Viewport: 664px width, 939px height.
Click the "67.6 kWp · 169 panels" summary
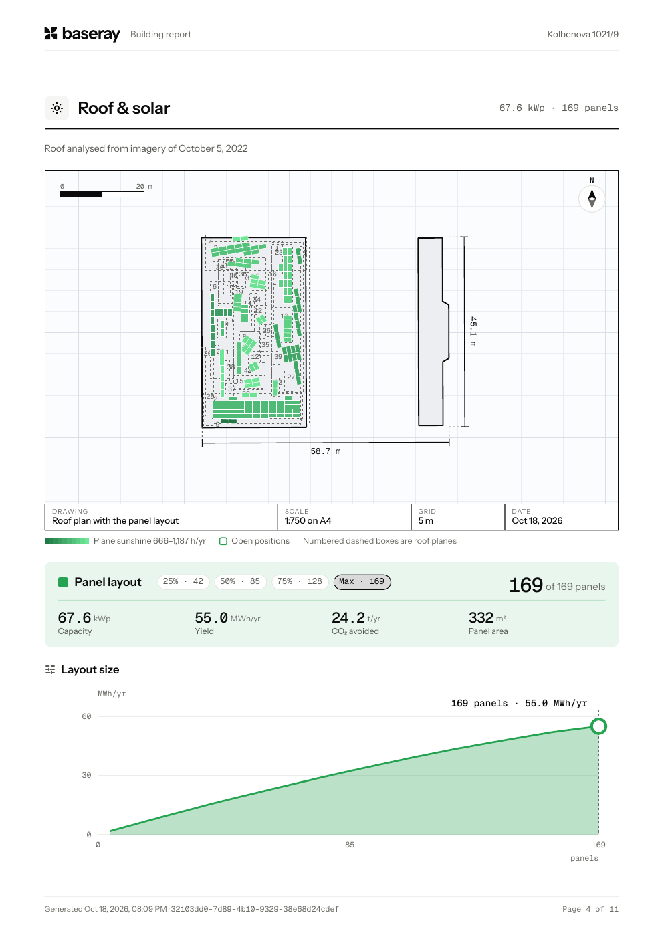[x=558, y=108]
